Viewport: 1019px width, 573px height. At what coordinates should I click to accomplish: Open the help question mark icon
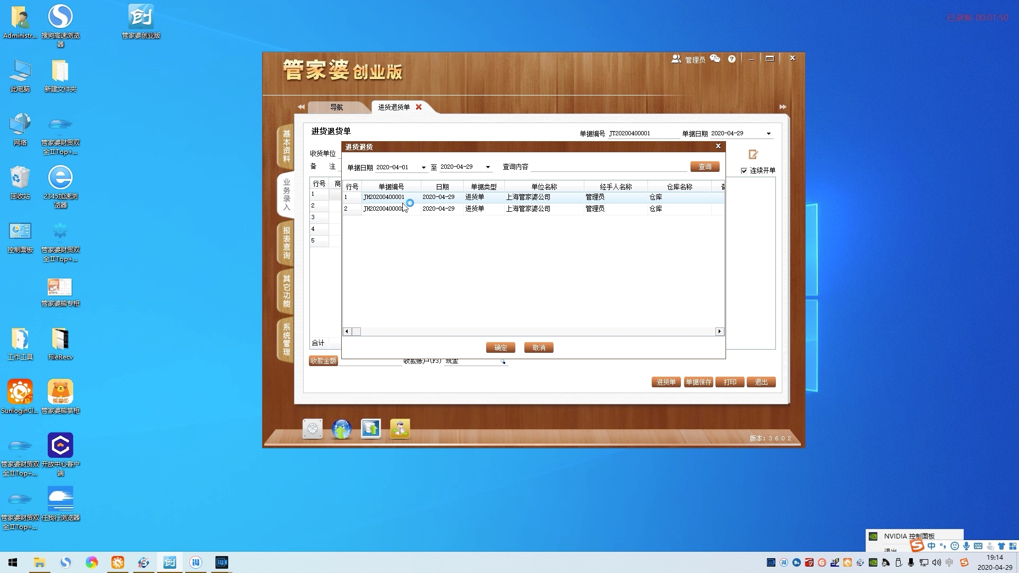click(732, 59)
